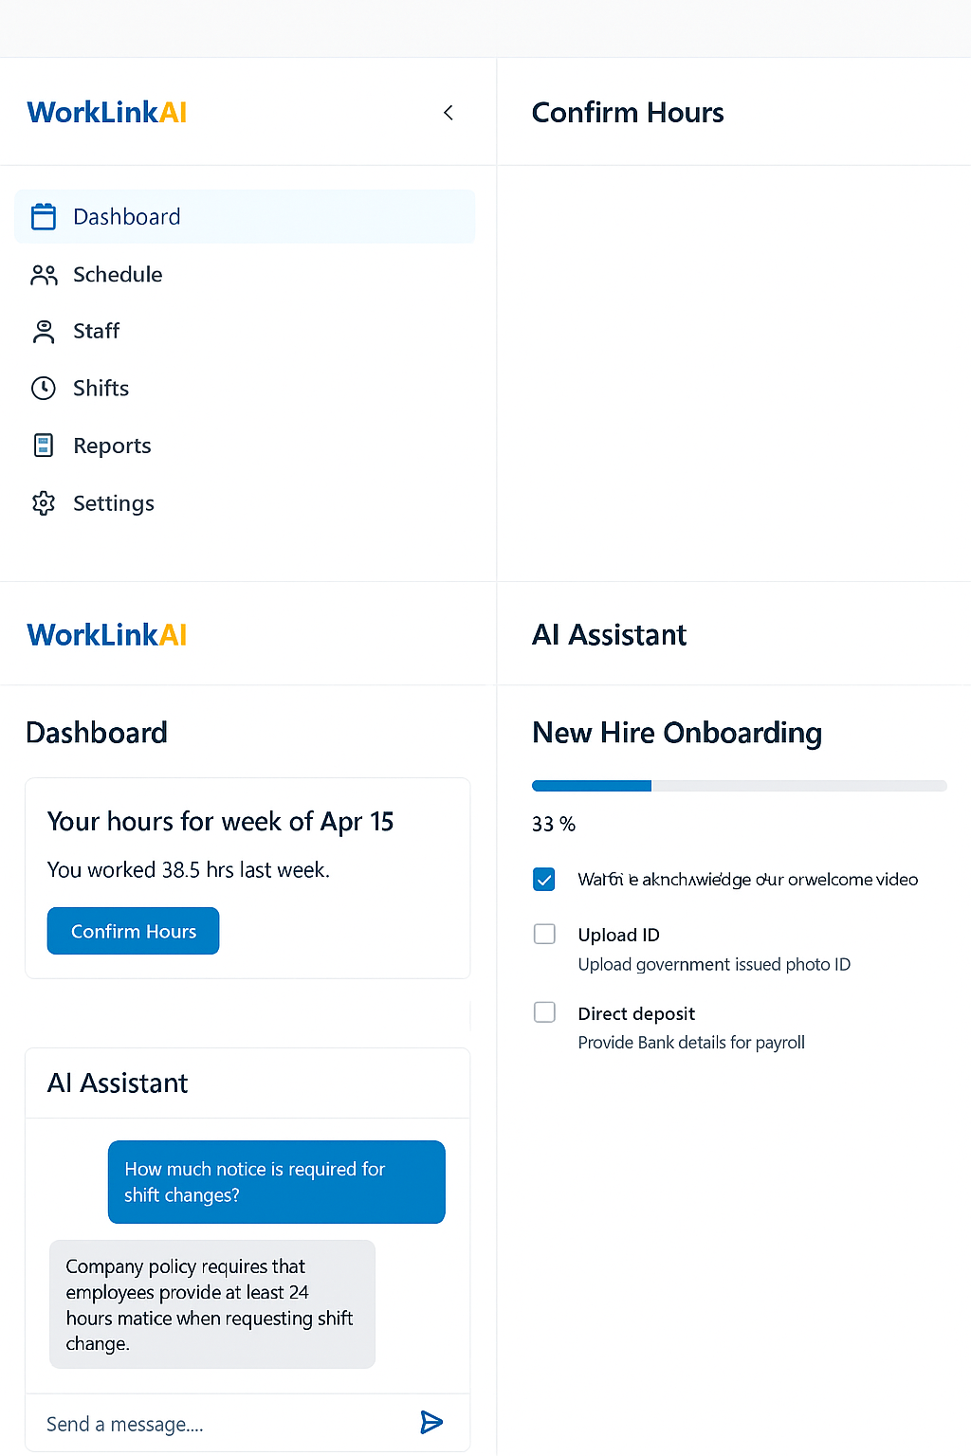Click 'Upload government issued photo ID'
Screen dimensions: 971x1456
coord(714,964)
